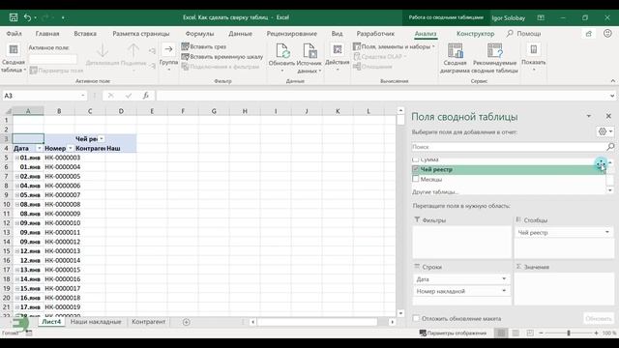Switch to the Главная ribbon tab
The width and height of the screenshot is (619, 348).
point(47,34)
